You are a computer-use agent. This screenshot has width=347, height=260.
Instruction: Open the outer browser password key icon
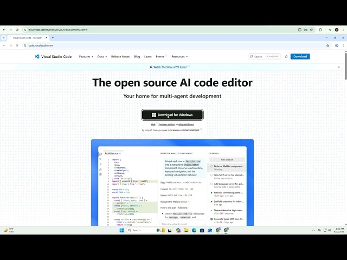click(x=306, y=30)
